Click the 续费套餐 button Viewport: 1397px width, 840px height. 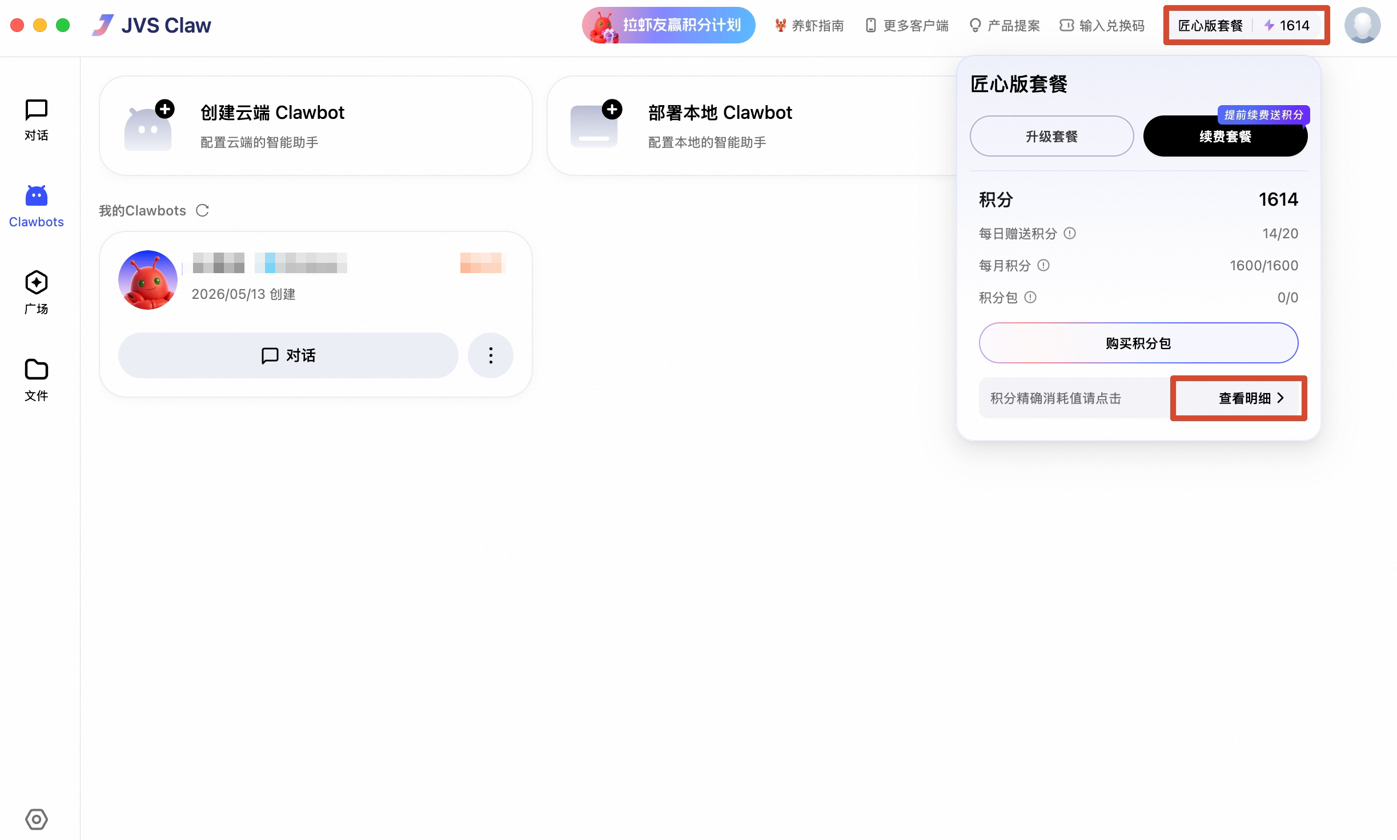click(x=1225, y=136)
